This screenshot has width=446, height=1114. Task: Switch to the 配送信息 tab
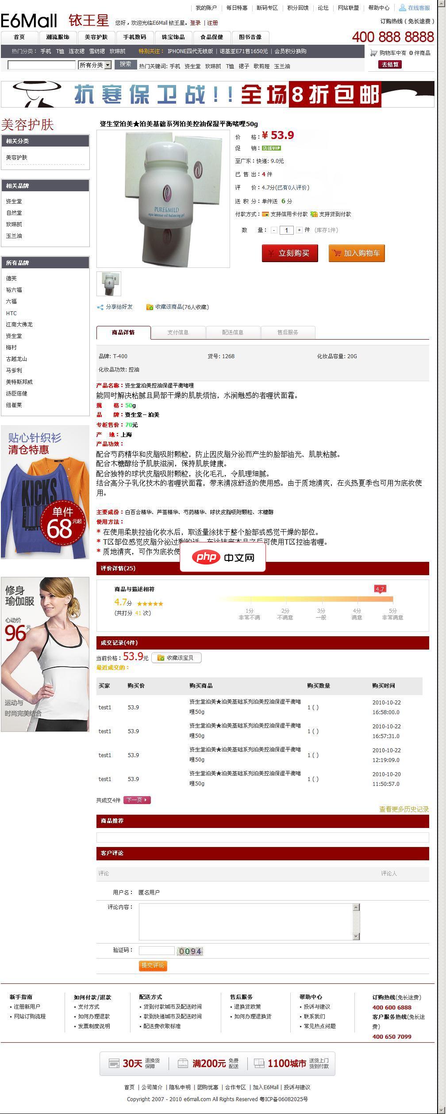coord(233,333)
